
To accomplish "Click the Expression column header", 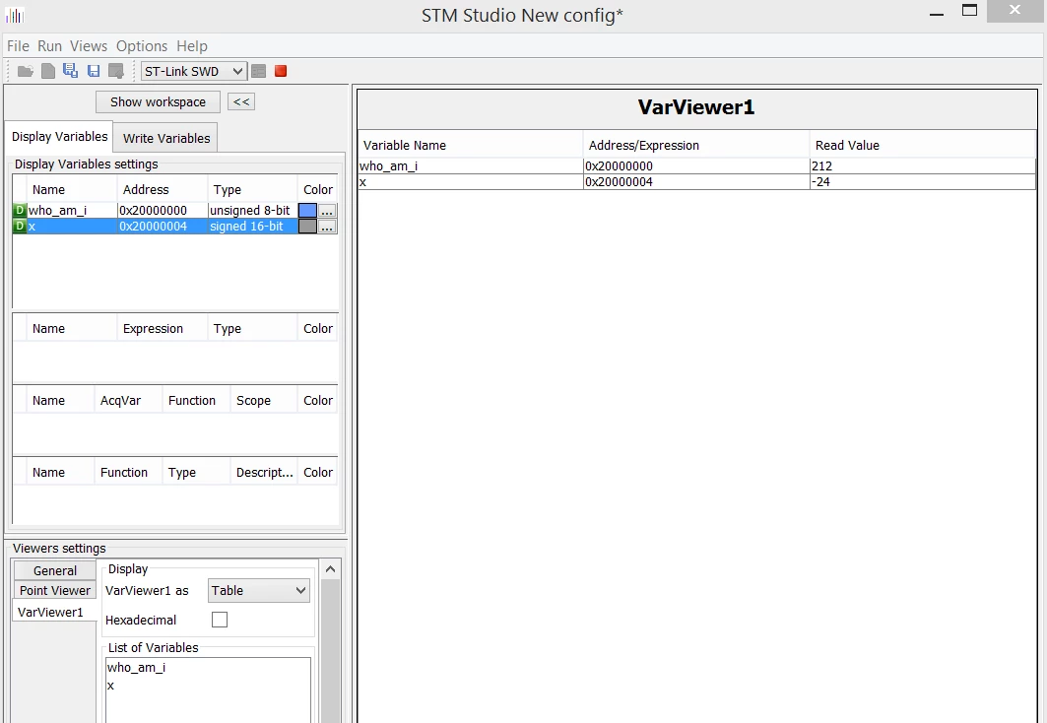I will (x=162, y=328).
